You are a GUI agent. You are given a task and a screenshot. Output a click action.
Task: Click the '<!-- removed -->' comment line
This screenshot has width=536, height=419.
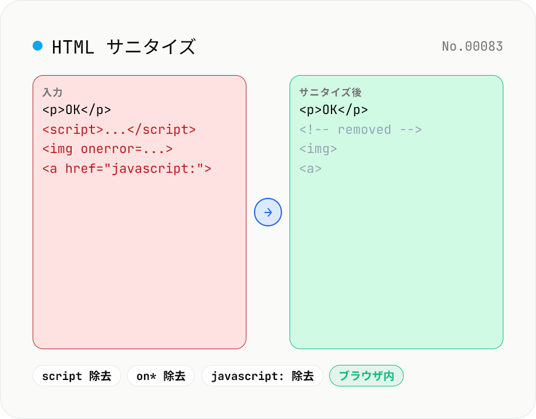pos(360,129)
